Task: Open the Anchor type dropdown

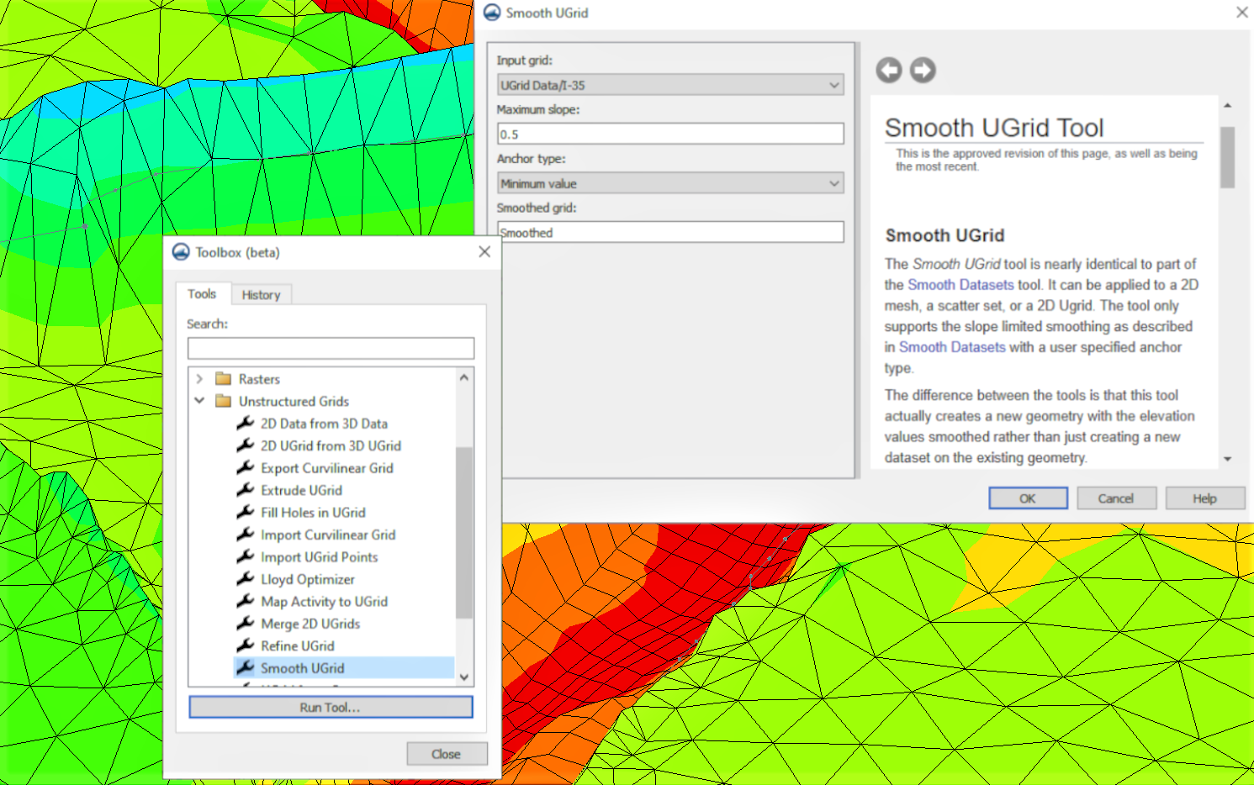Action: point(833,182)
